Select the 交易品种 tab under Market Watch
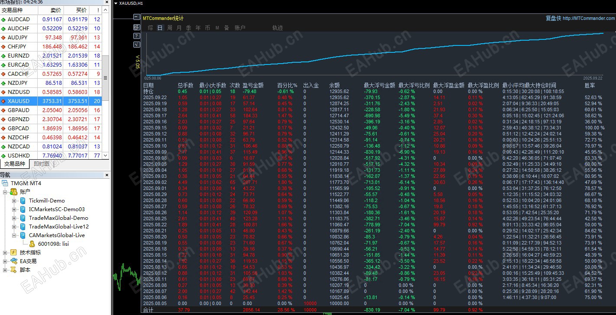 [14, 164]
